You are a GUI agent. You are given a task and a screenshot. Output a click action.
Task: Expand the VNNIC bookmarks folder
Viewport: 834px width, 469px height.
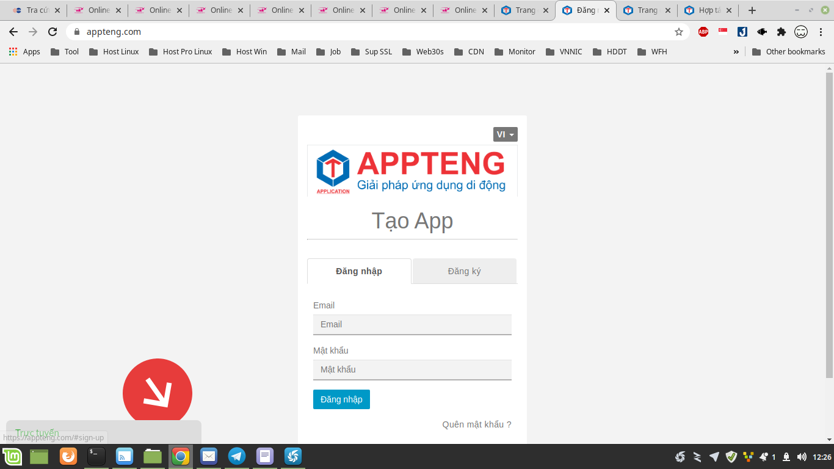click(564, 52)
